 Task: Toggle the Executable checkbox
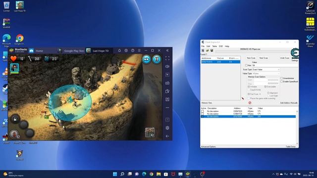tap(265, 87)
